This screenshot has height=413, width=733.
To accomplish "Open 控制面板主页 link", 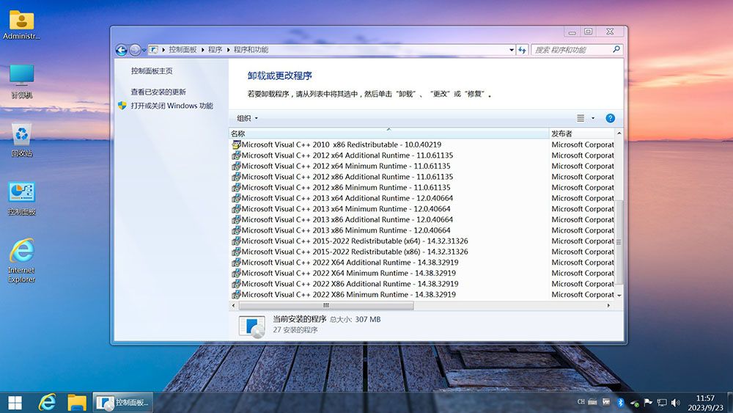I will click(x=152, y=70).
